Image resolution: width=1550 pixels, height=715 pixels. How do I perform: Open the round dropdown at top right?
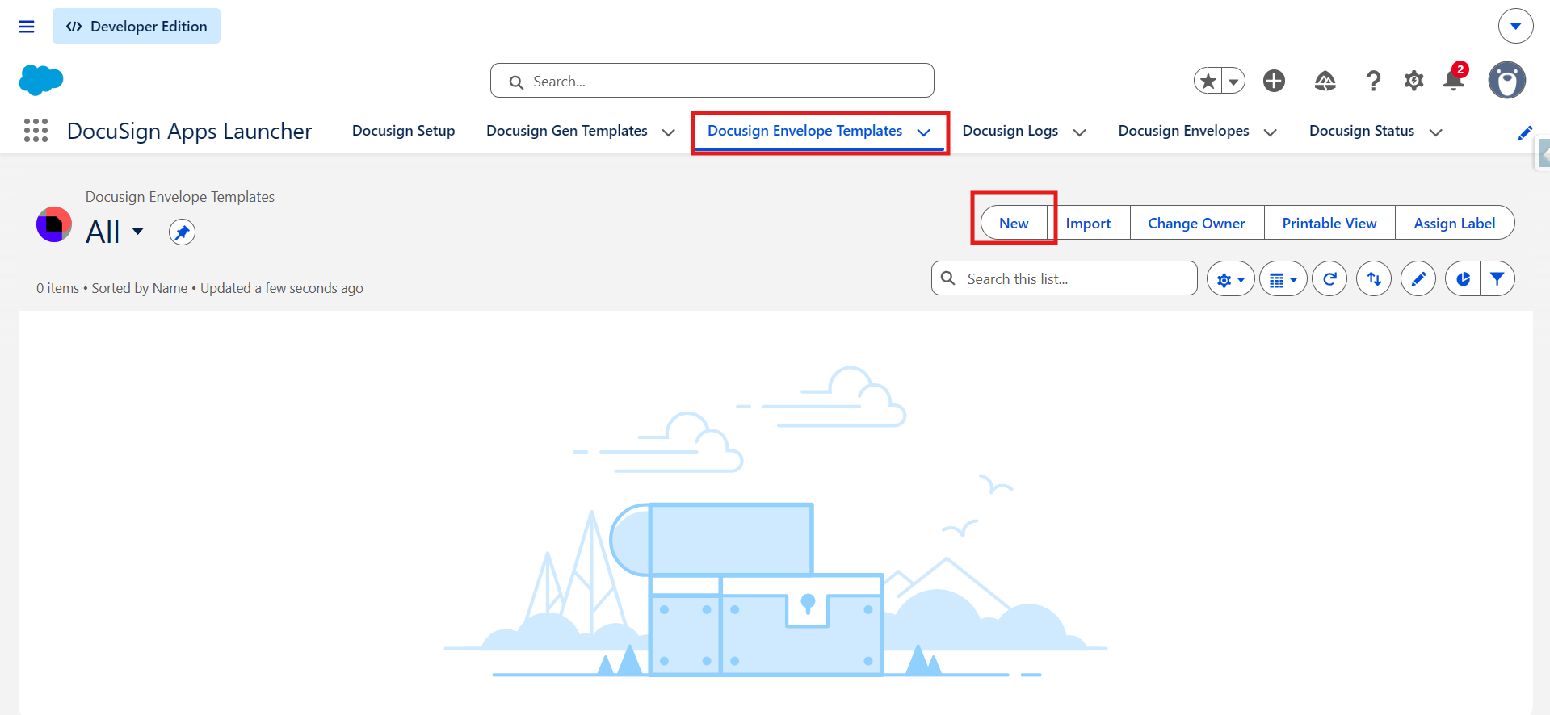1515,26
